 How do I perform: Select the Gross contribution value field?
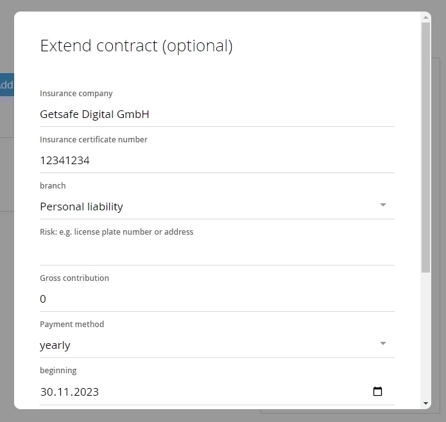(217, 299)
